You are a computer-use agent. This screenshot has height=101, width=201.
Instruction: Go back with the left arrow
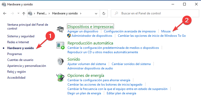[x=5, y=13]
